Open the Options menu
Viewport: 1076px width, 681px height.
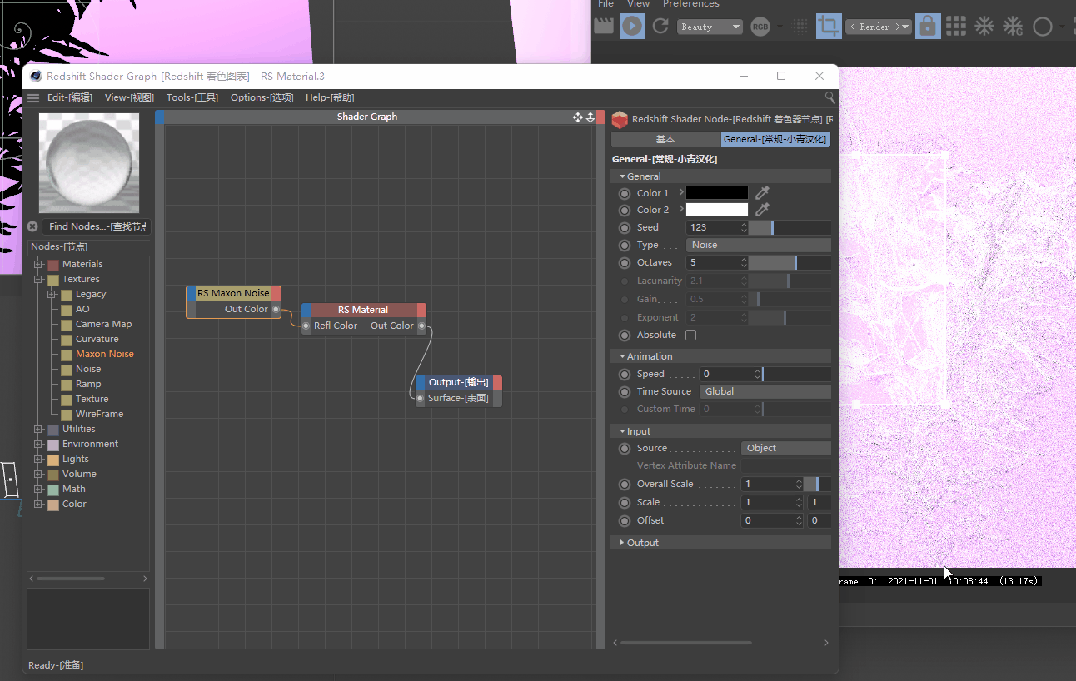(x=262, y=97)
